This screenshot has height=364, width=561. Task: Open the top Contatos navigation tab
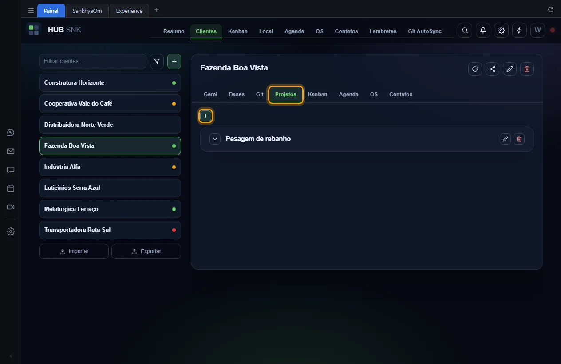click(x=346, y=31)
